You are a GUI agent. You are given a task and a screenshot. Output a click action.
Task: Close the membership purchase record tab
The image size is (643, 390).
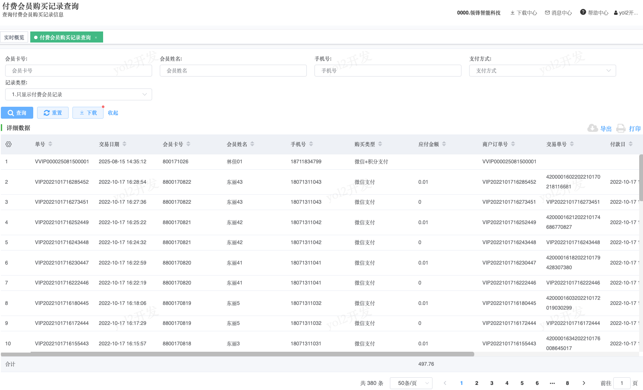click(96, 38)
